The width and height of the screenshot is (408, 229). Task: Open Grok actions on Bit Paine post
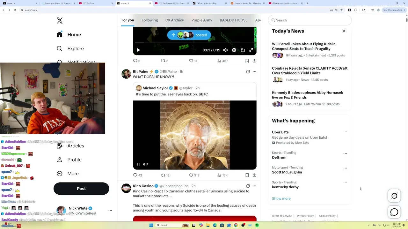248,72
